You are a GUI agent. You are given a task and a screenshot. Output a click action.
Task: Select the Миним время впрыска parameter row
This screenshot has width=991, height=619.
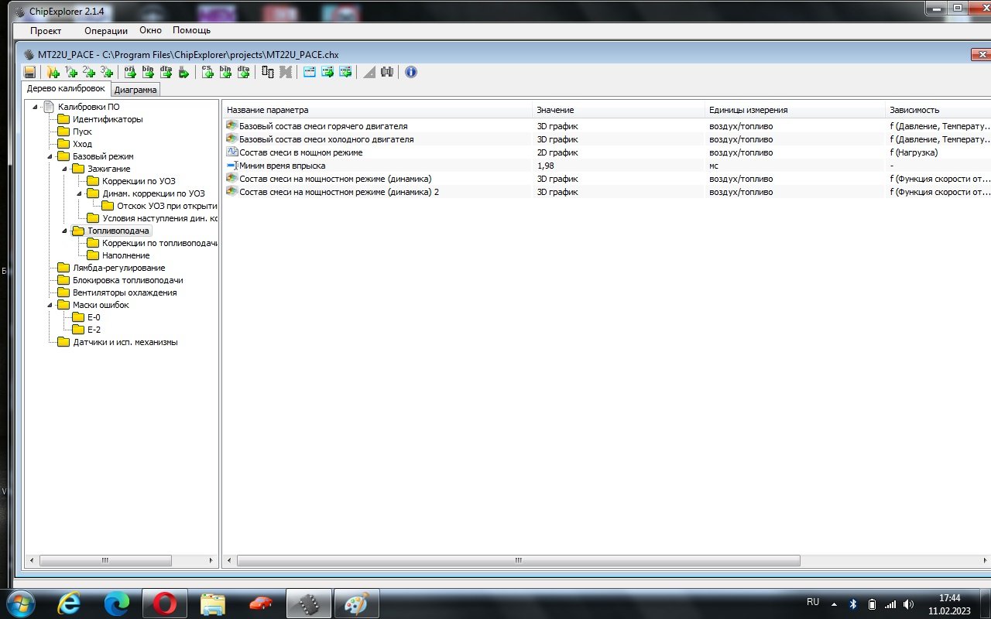click(x=282, y=166)
